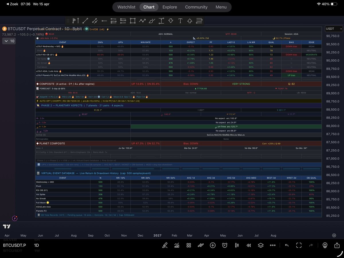
Task: Select the zigzag path arrow tool
Action: tap(142, 21)
